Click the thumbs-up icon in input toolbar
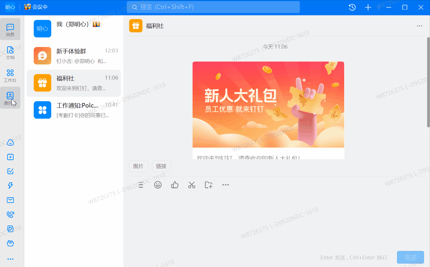 [x=175, y=185]
